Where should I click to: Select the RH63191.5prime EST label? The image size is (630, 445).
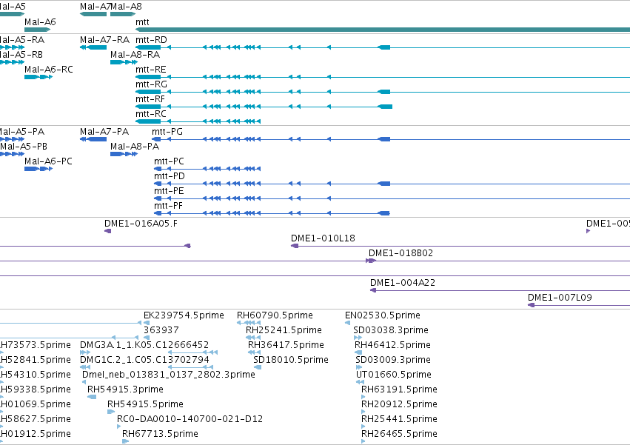pos(399,390)
